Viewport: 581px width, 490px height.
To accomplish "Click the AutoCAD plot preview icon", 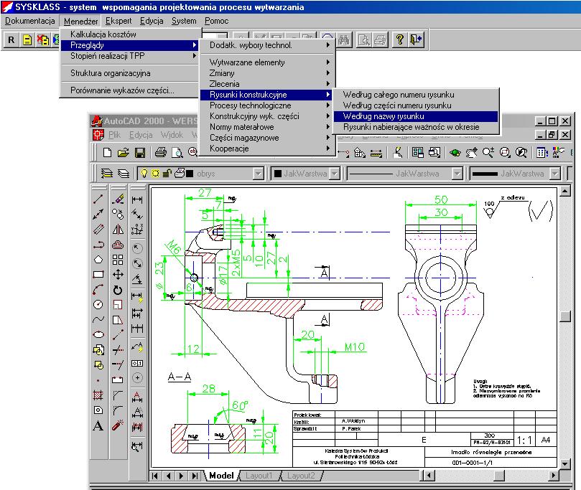I will [x=177, y=153].
